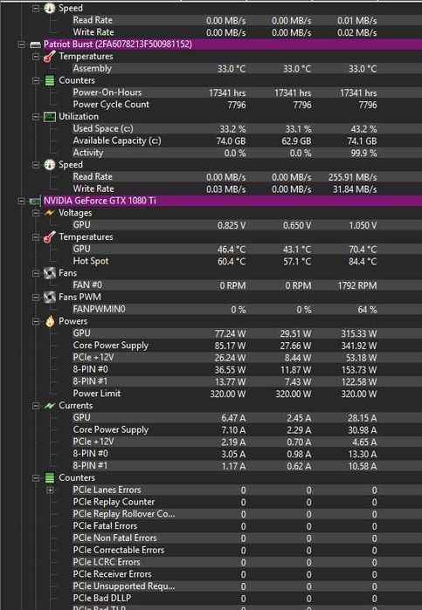The image size is (422, 610).
Task: Click the fan icon beside Fans
Action: pos(50,273)
